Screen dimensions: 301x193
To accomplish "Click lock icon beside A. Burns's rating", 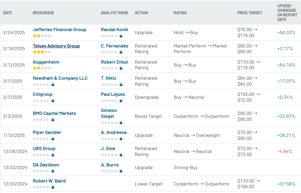I will (121, 171).
